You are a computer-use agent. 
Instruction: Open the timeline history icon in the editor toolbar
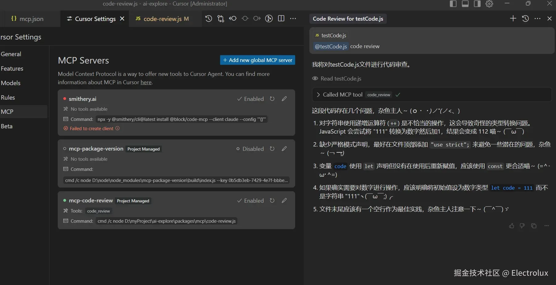click(209, 19)
